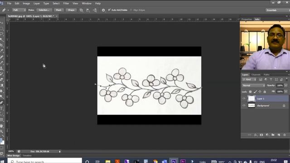The width and height of the screenshot is (290, 163).
Task: Create a new layer icon
Action: click(279, 135)
